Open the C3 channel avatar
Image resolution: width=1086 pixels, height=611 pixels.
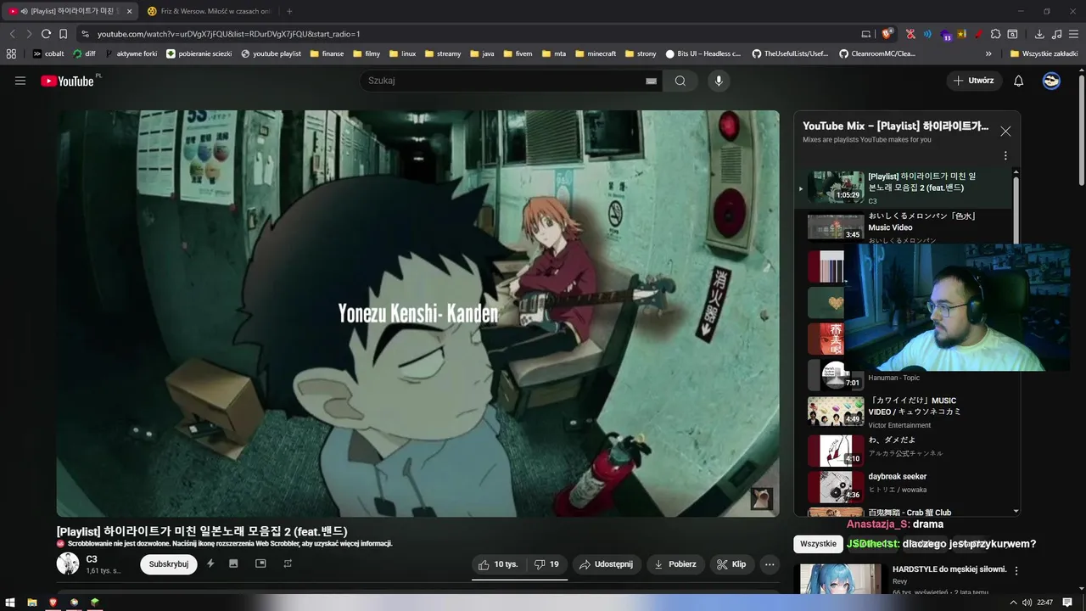pyautogui.click(x=68, y=563)
